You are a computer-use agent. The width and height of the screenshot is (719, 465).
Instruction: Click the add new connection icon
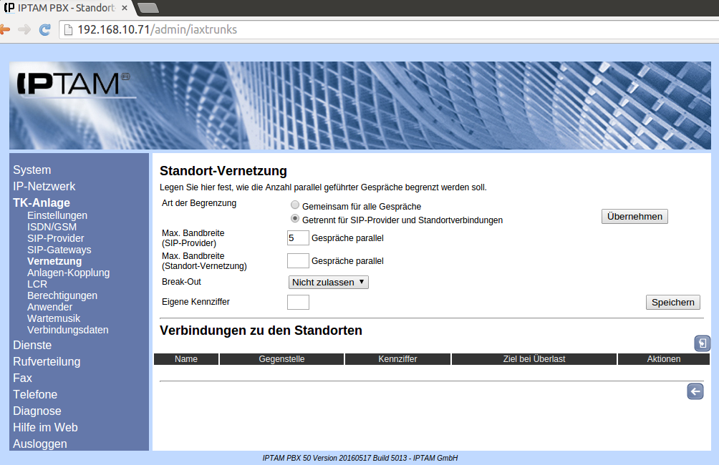coord(702,343)
